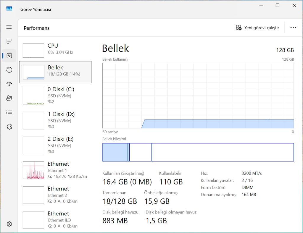Open Settings gear in sidebar
The height and width of the screenshot is (233, 303).
[x=9, y=224]
